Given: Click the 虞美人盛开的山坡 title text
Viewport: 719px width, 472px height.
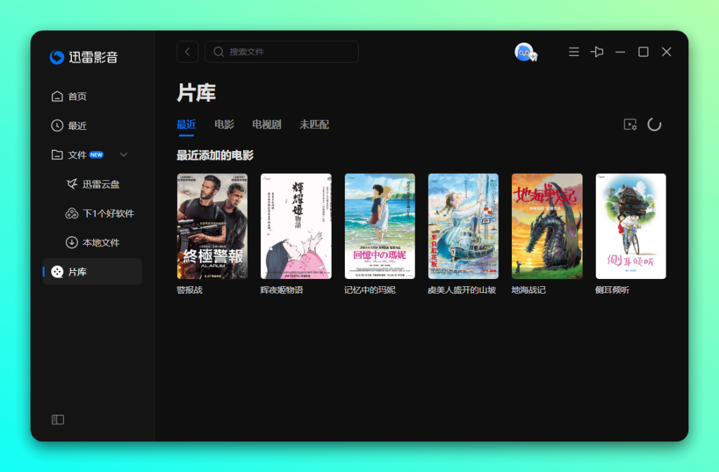Looking at the screenshot, I should click(x=462, y=290).
